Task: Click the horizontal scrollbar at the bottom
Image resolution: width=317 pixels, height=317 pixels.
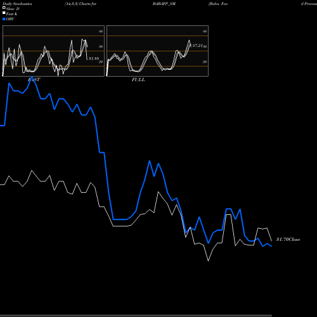Action: [x=136, y=316]
